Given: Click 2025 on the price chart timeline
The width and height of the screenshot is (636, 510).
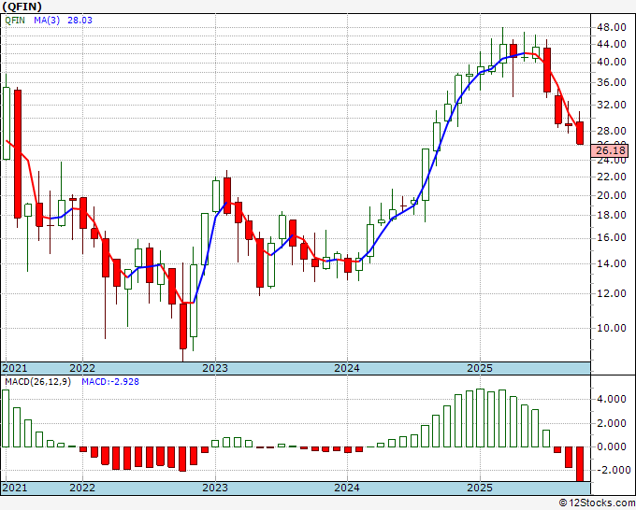Looking at the screenshot, I should (480, 368).
